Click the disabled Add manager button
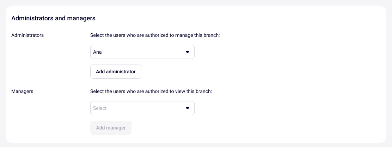The width and height of the screenshot is (392, 147). pyautogui.click(x=111, y=128)
